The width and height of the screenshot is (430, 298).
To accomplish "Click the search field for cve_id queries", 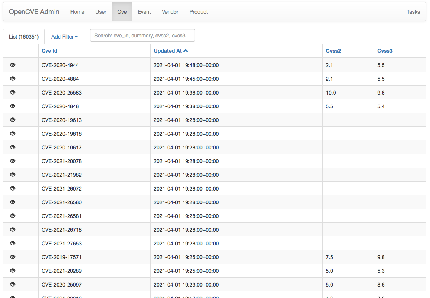I will click(x=142, y=35).
